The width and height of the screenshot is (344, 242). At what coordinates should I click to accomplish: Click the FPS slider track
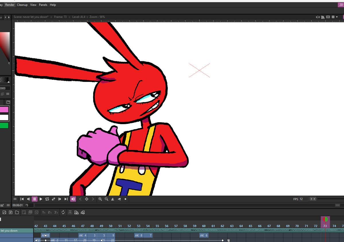tap(331, 199)
